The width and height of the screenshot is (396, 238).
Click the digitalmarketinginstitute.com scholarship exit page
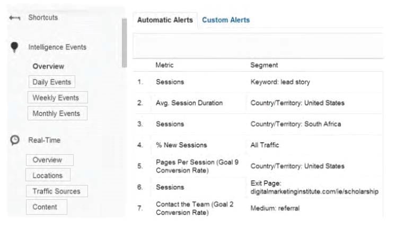click(x=314, y=191)
